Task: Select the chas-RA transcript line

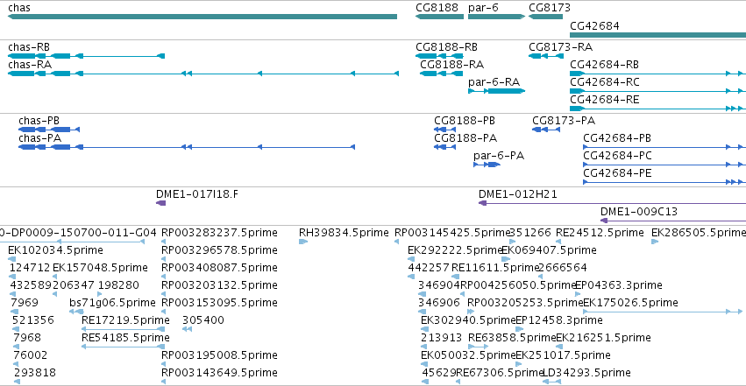Action: pos(203,74)
